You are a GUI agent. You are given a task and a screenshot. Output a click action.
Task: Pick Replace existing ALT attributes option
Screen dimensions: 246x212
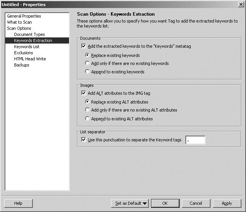click(88, 102)
